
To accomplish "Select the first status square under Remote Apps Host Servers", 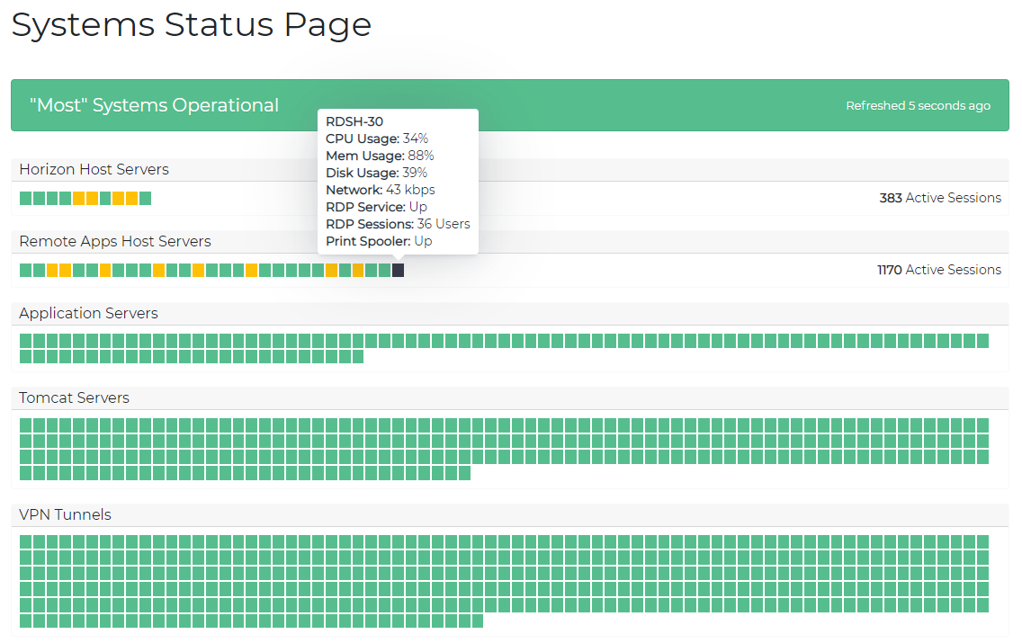I will (24, 270).
